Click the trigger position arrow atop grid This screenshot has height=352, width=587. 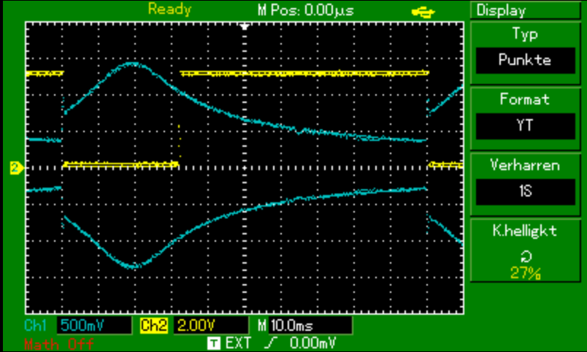click(245, 26)
